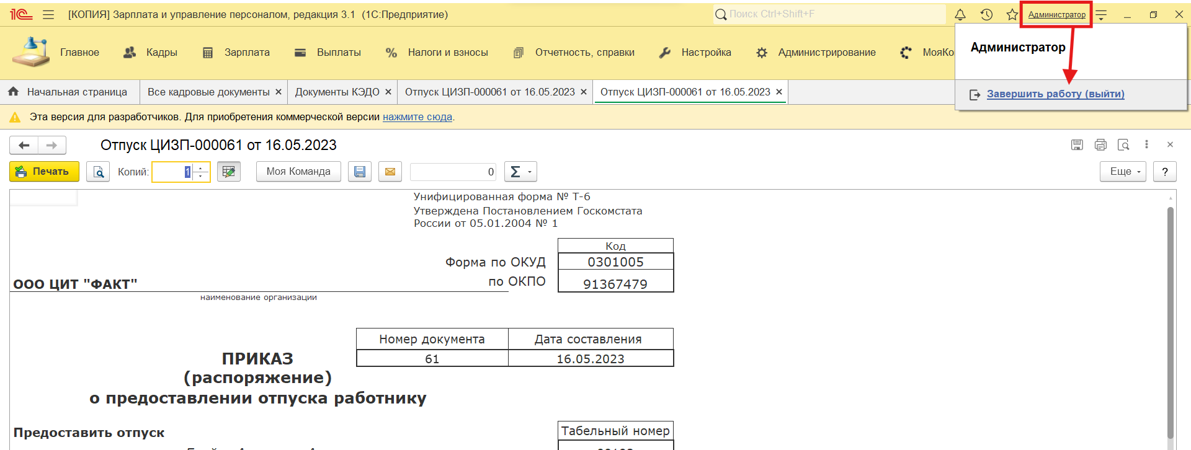
Task: Go back using the left arrow button
Action: (24, 145)
